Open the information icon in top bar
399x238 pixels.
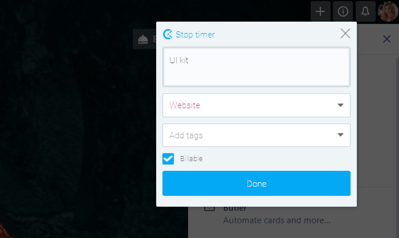click(x=343, y=11)
